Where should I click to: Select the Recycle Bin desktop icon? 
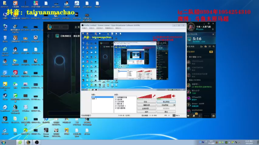[x=5, y=39]
